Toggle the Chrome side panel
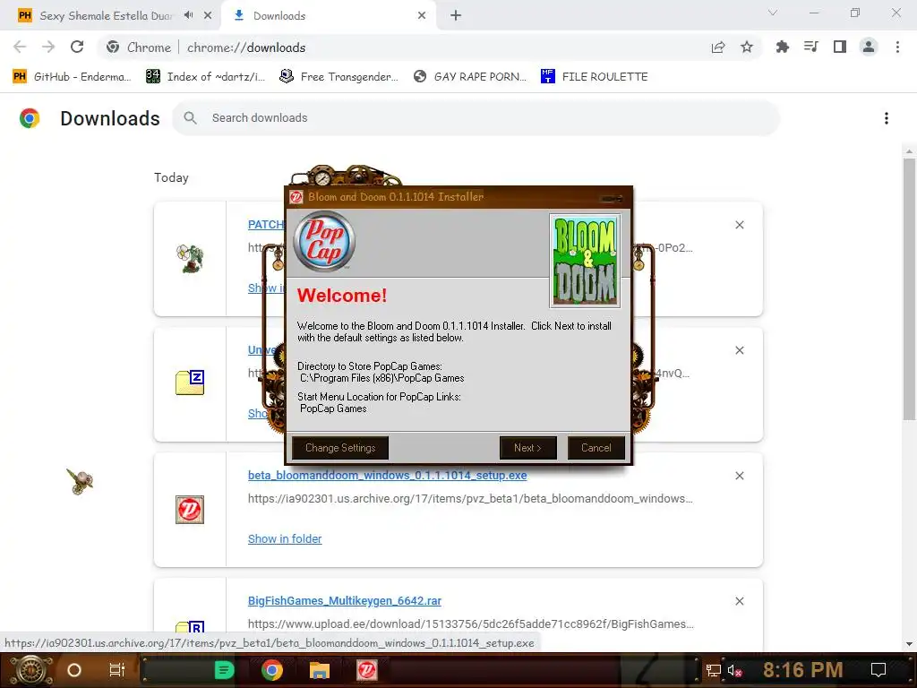 pyautogui.click(x=840, y=47)
